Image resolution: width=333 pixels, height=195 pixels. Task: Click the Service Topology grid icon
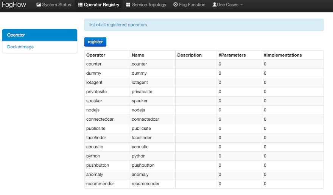click(128, 5)
